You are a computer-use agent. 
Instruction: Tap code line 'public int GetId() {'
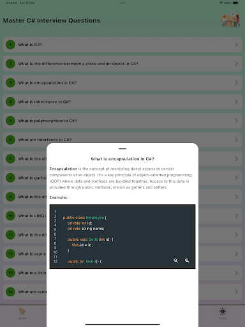(84, 261)
